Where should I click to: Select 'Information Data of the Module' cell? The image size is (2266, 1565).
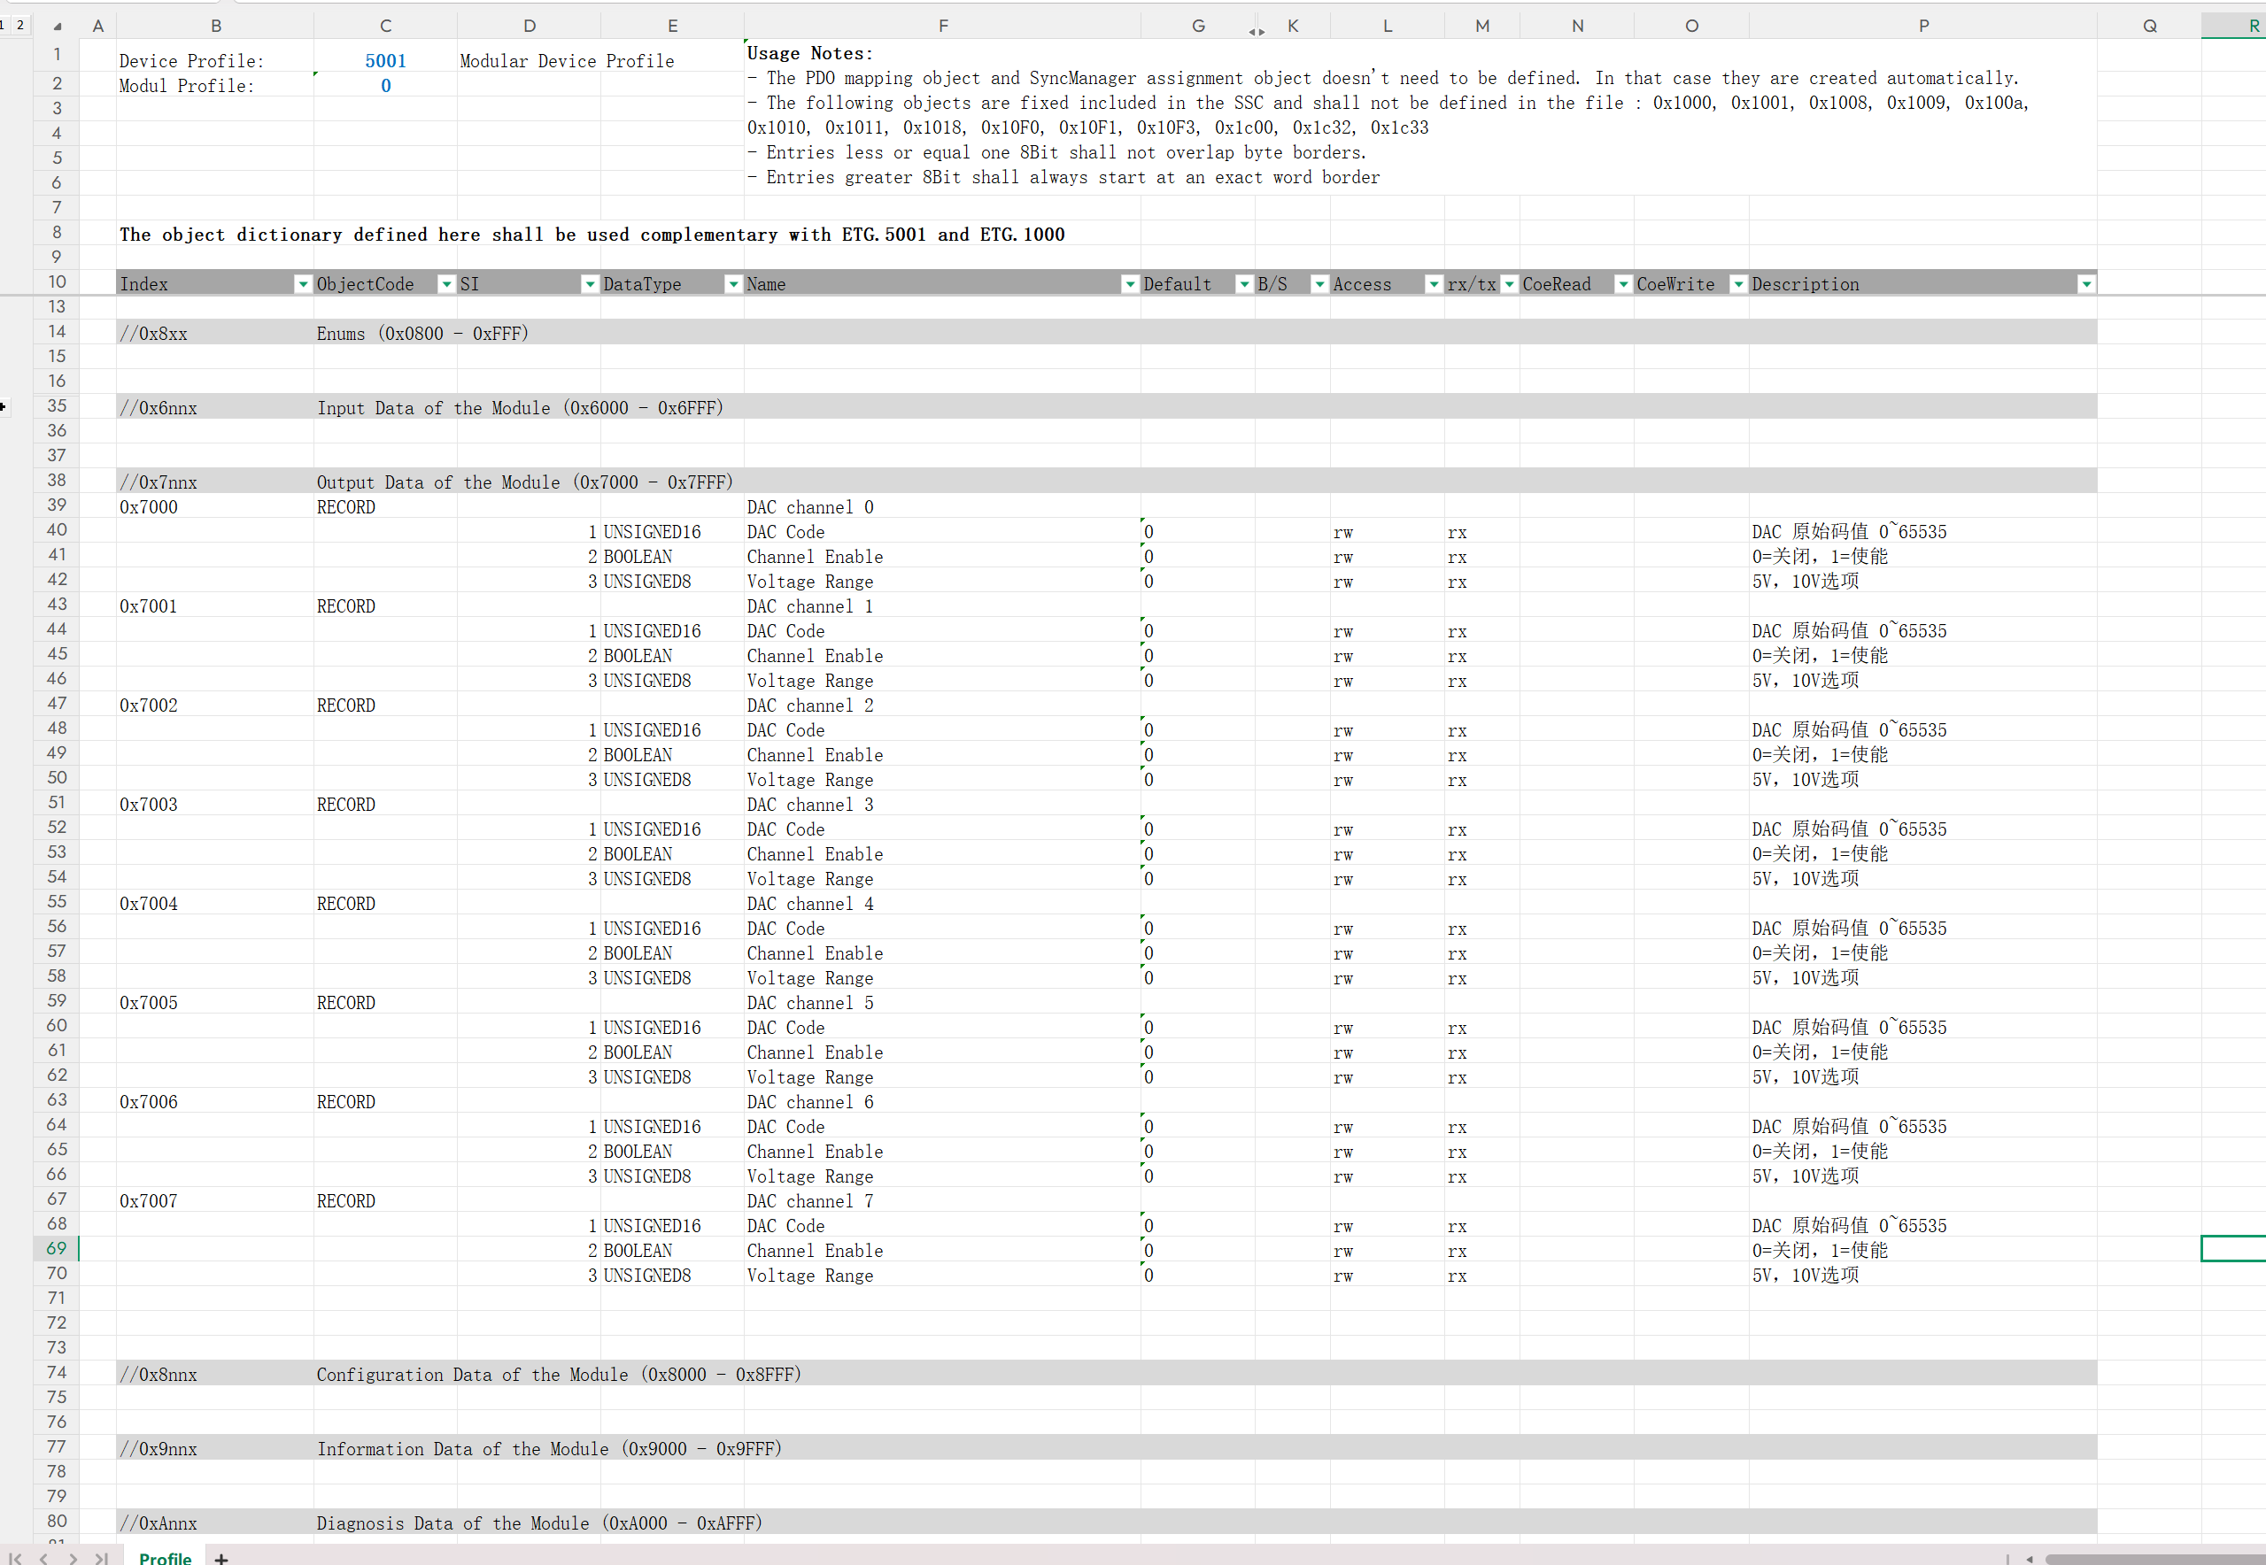click(549, 1449)
